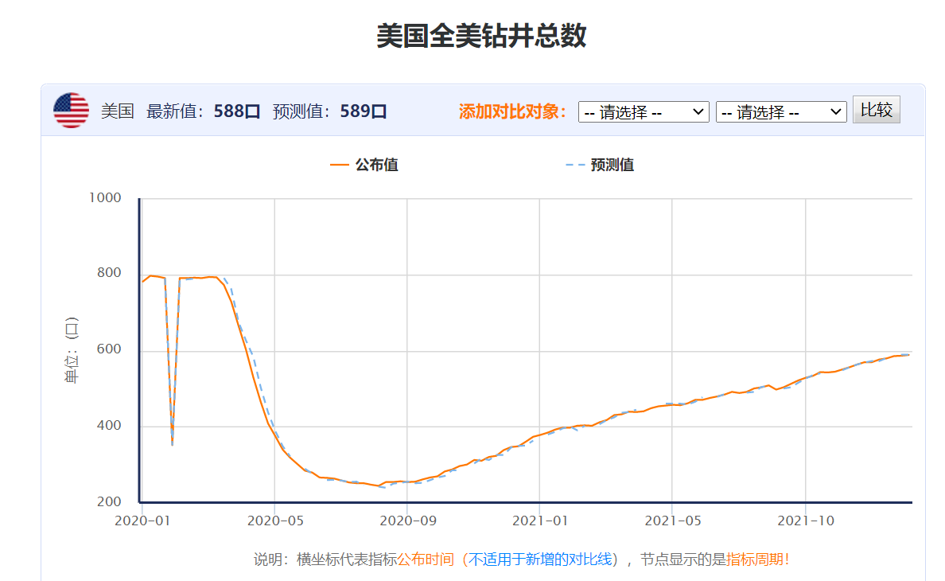This screenshot has height=581, width=945.
Task: Click the latest value 588口
Action: point(237,111)
